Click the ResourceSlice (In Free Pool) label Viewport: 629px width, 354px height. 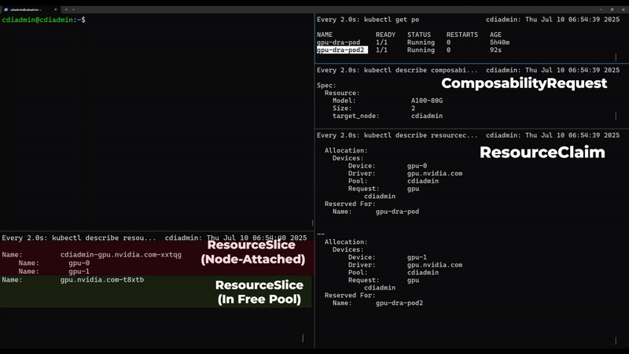coord(259,292)
